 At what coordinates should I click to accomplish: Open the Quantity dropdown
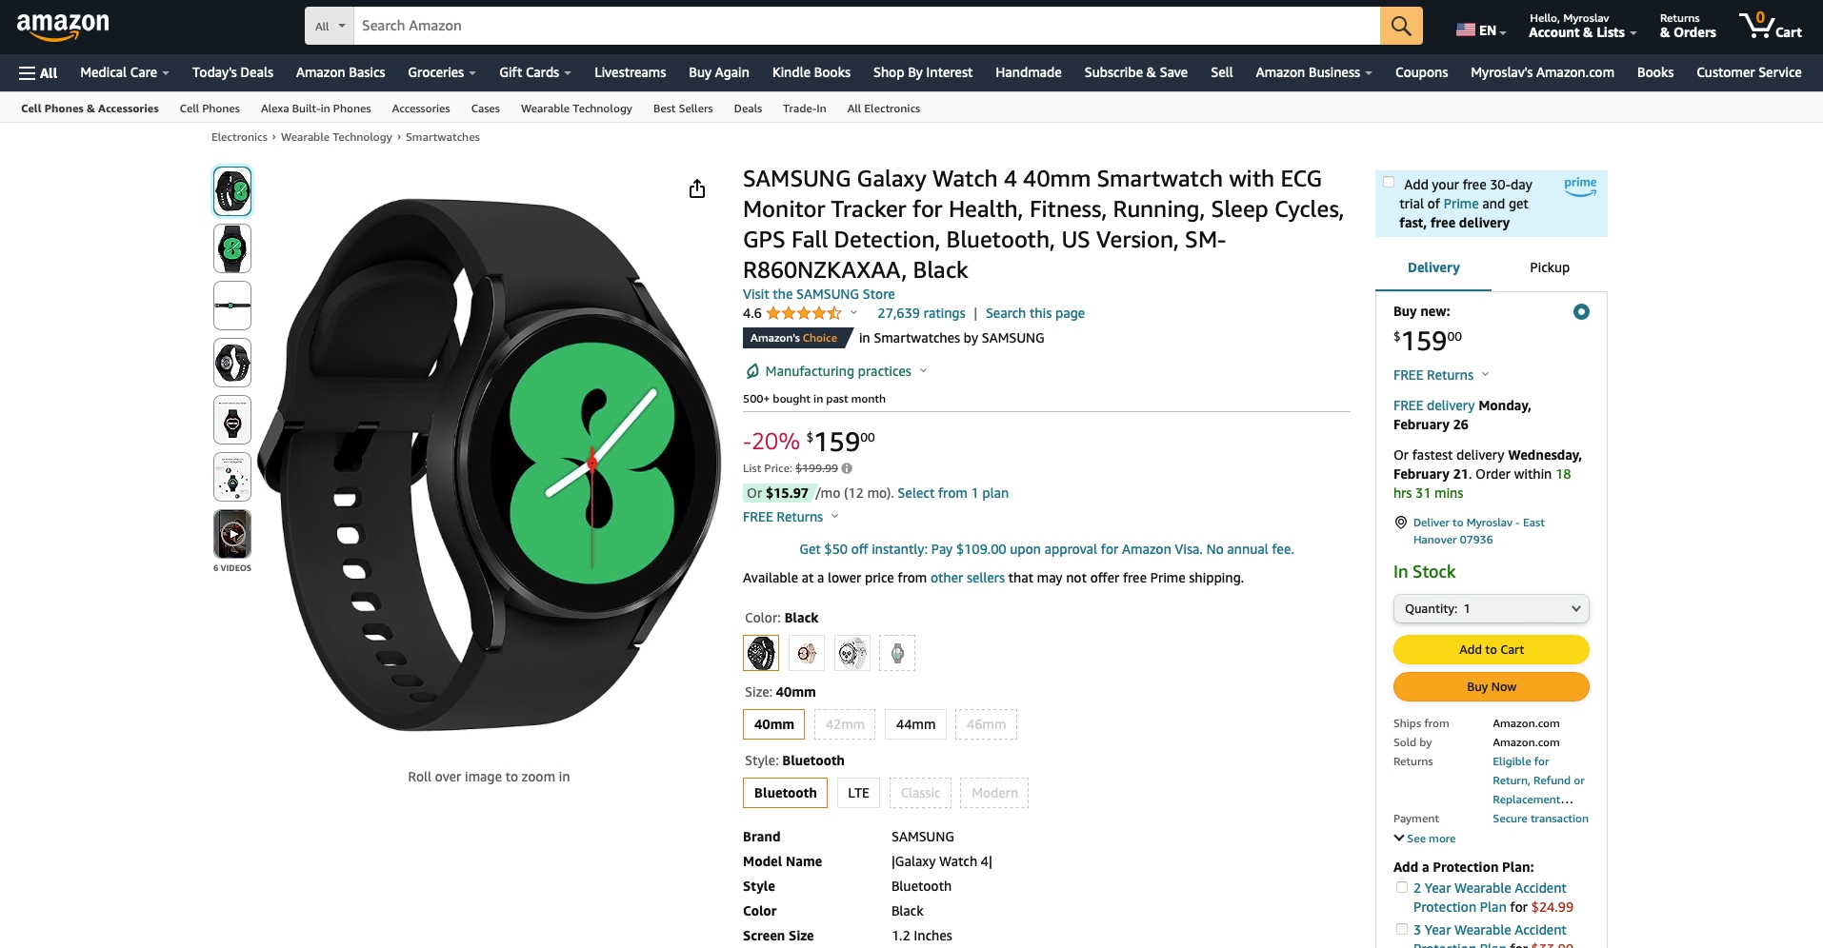pos(1491,609)
